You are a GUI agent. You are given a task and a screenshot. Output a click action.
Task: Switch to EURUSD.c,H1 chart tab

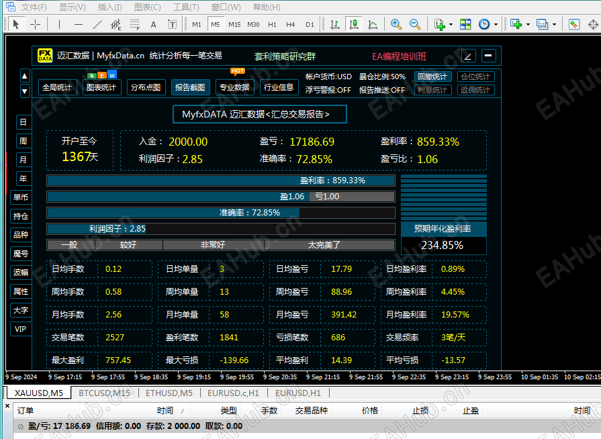pos(234,393)
